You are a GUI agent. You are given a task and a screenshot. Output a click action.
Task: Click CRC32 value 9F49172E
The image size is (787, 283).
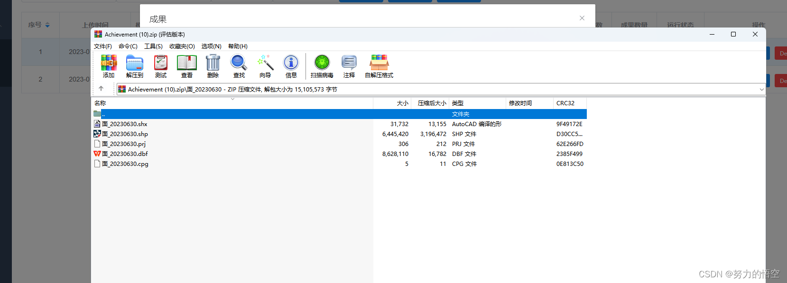tap(569, 124)
